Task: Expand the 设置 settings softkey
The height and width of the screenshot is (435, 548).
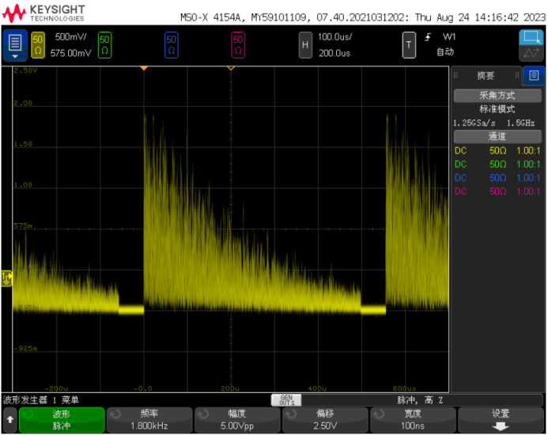Action: point(501,420)
